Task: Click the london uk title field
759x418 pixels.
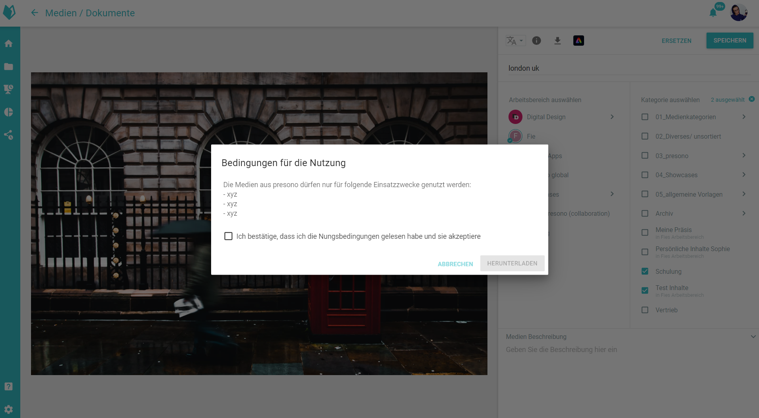Action: pos(628,68)
